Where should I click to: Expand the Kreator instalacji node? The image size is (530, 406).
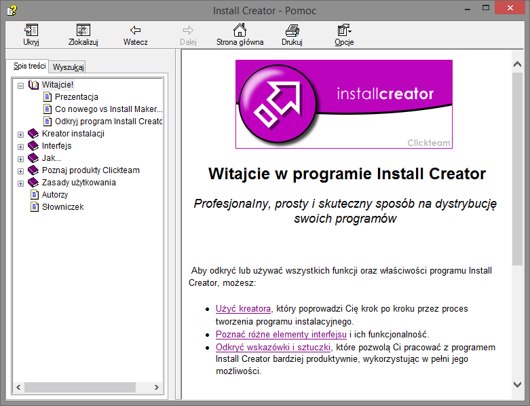point(20,134)
